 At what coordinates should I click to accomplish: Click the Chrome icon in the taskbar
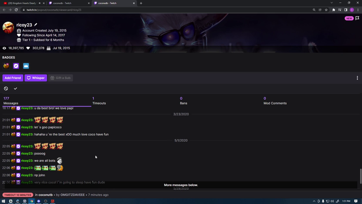pyautogui.click(x=32, y=201)
